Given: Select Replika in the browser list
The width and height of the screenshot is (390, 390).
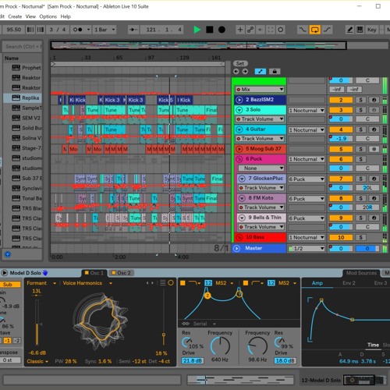Looking at the screenshot, I should click(x=23, y=97).
